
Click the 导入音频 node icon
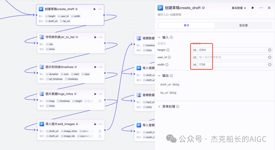pyautogui.click(x=139, y=125)
